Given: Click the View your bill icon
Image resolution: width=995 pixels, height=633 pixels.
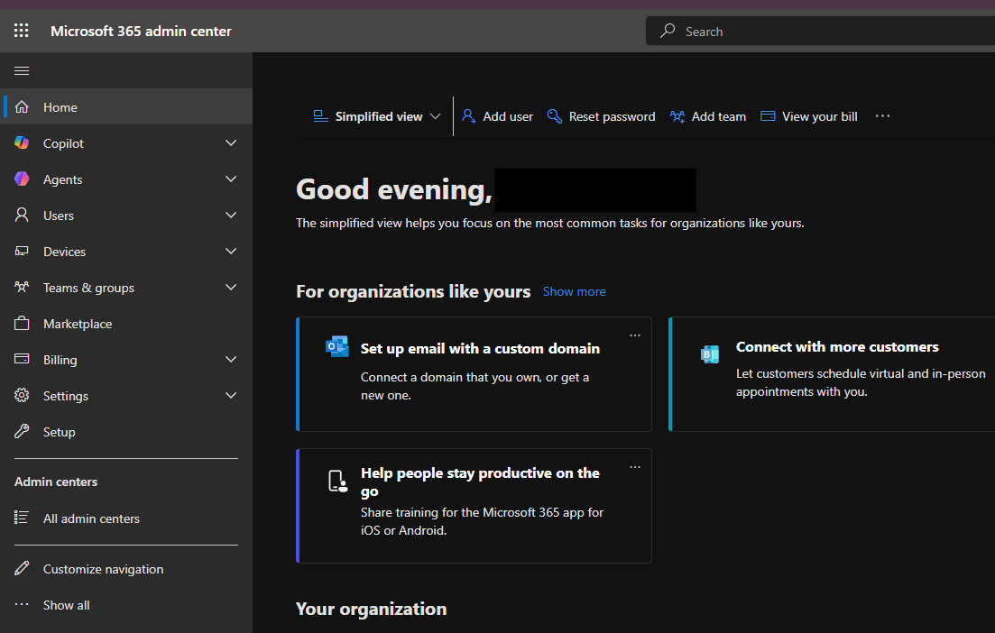Looking at the screenshot, I should [x=768, y=116].
